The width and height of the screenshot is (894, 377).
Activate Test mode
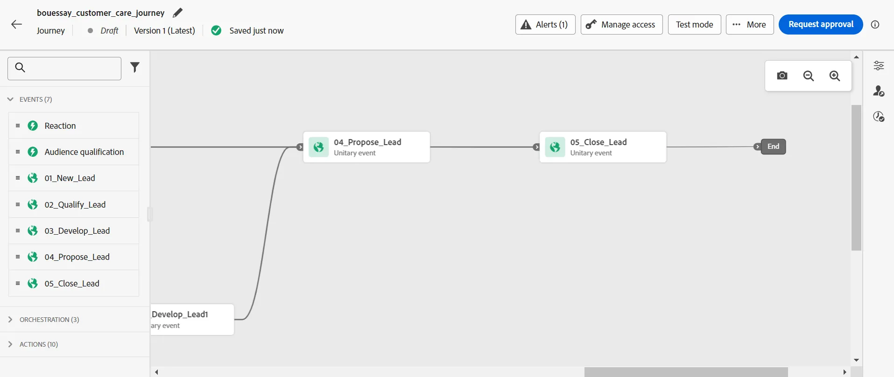coord(694,24)
